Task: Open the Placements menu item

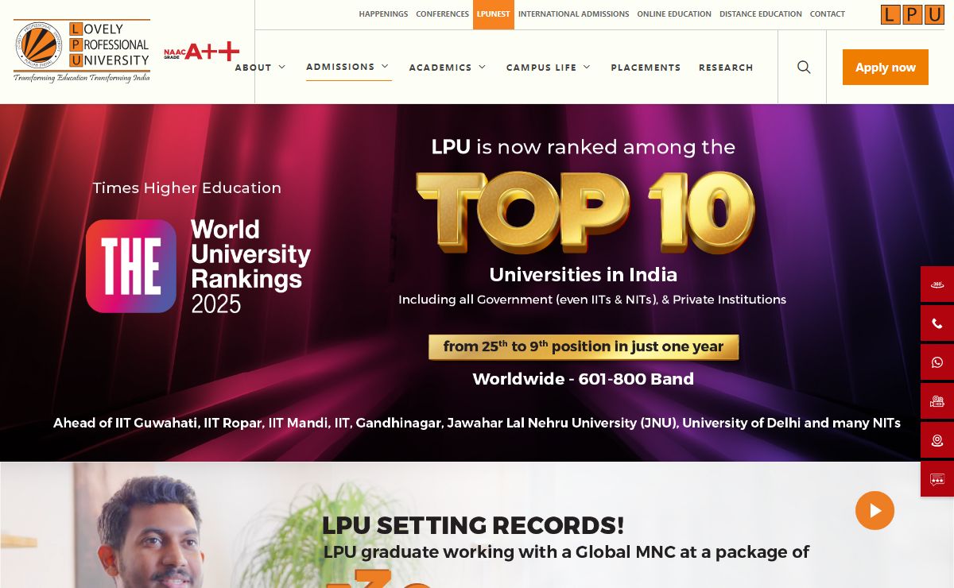Action: coord(646,68)
